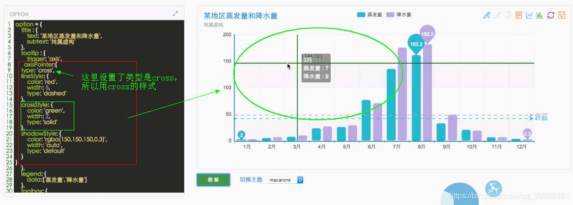
Task: Select the mark line pencil-plus tool
Action: point(487,15)
